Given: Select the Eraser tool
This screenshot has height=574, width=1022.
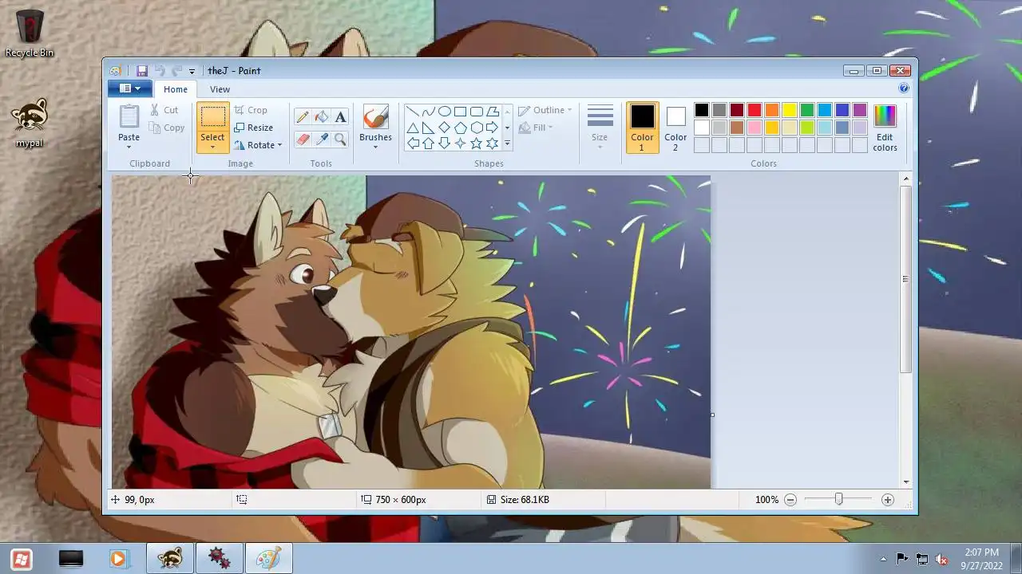Looking at the screenshot, I should point(302,140).
